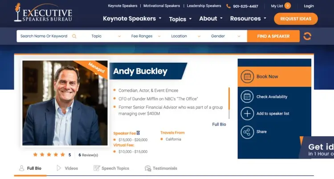
Task: Click the Executive Speakers Bureau logo
Action: tap(43, 12)
